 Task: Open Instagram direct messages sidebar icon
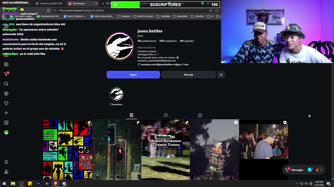click(x=6, y=74)
